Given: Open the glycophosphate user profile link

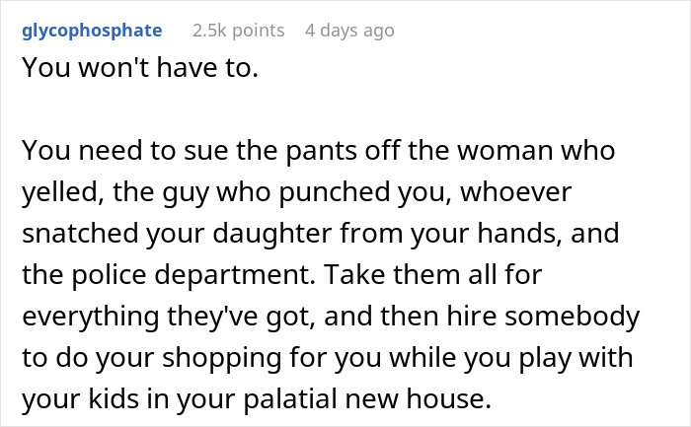Looking at the screenshot, I should point(90,31).
